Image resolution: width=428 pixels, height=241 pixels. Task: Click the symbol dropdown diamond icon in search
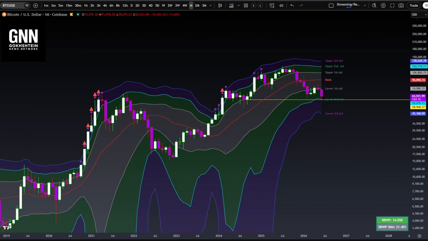(28, 5)
